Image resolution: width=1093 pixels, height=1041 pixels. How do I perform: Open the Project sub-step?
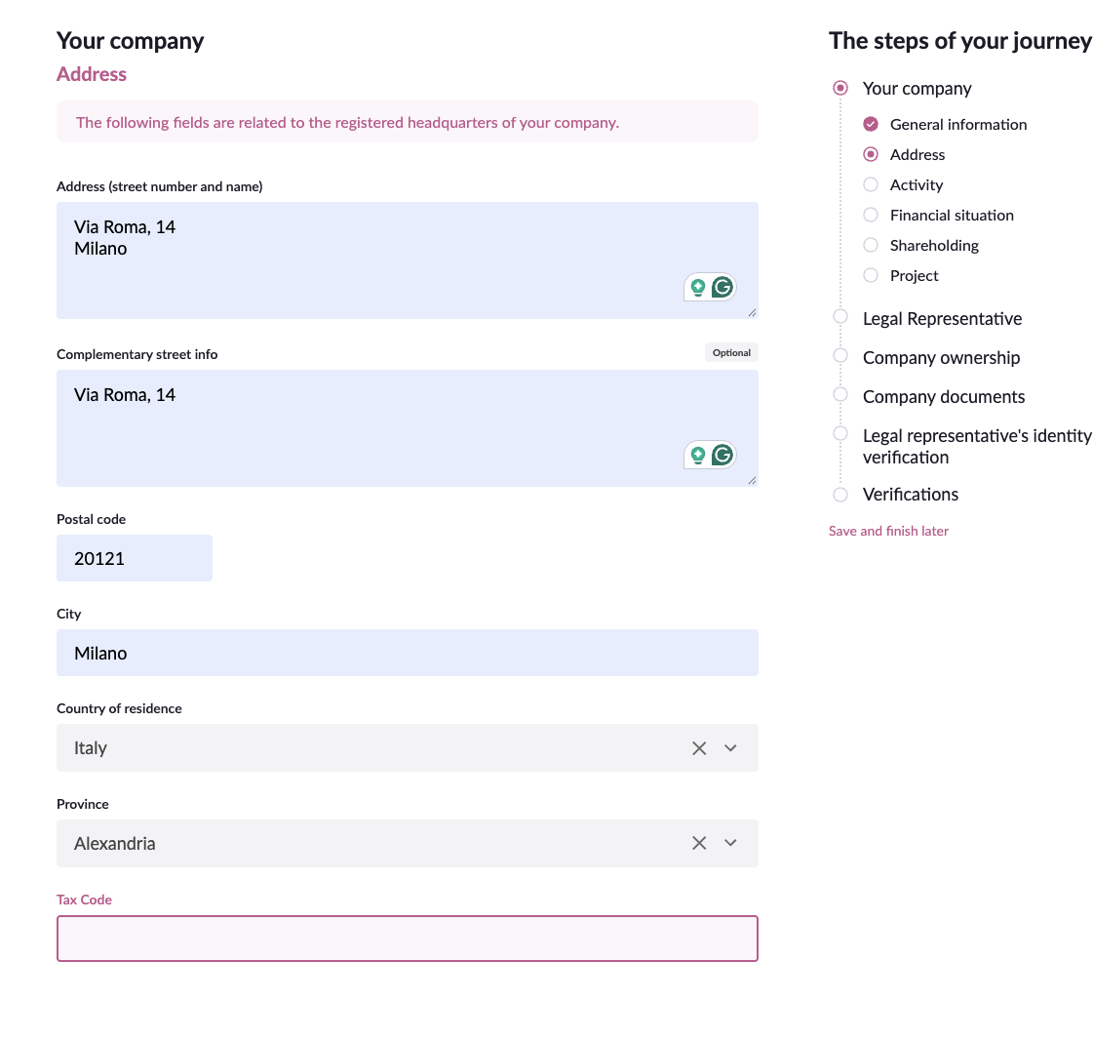pos(914,275)
